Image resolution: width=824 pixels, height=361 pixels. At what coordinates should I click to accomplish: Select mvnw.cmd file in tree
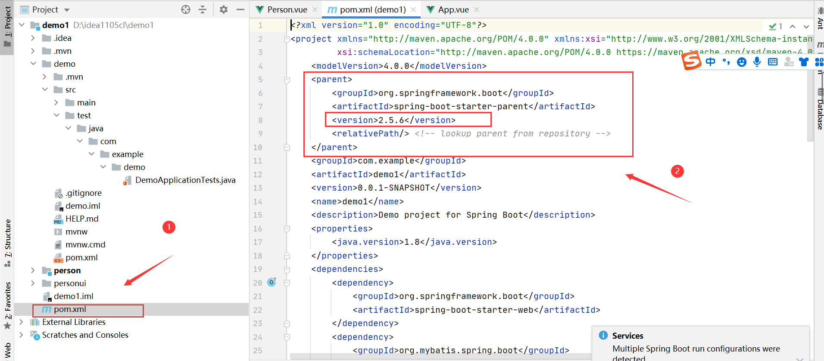[x=85, y=244]
